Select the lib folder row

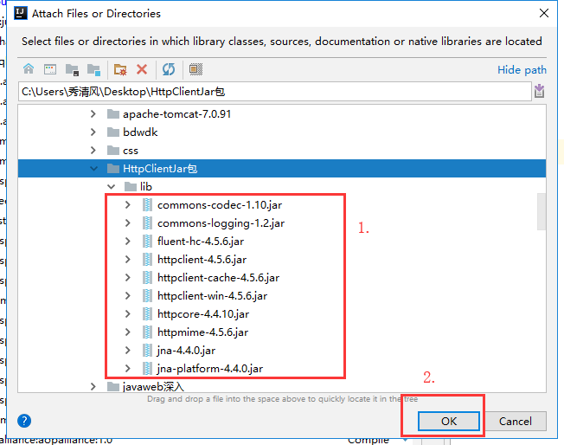282,186
